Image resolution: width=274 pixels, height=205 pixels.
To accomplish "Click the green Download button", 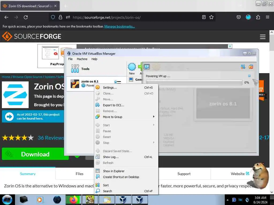I will [x=35, y=154].
